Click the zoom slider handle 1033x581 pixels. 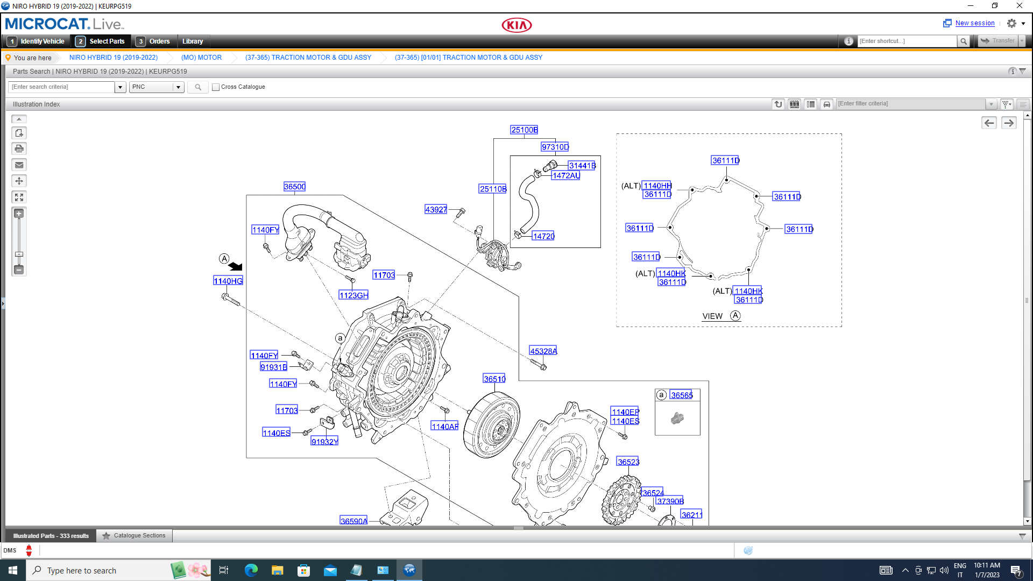tap(19, 254)
